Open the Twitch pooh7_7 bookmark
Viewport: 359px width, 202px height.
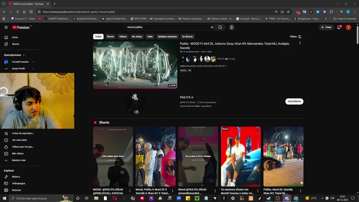click(x=23, y=19)
